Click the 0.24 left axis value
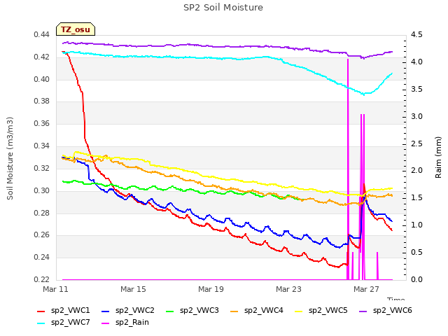The height and width of the screenshot is (336, 448). [x=42, y=257]
